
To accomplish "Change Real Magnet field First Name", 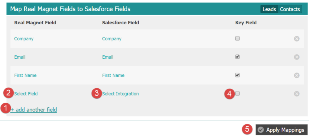I will coord(25,75).
